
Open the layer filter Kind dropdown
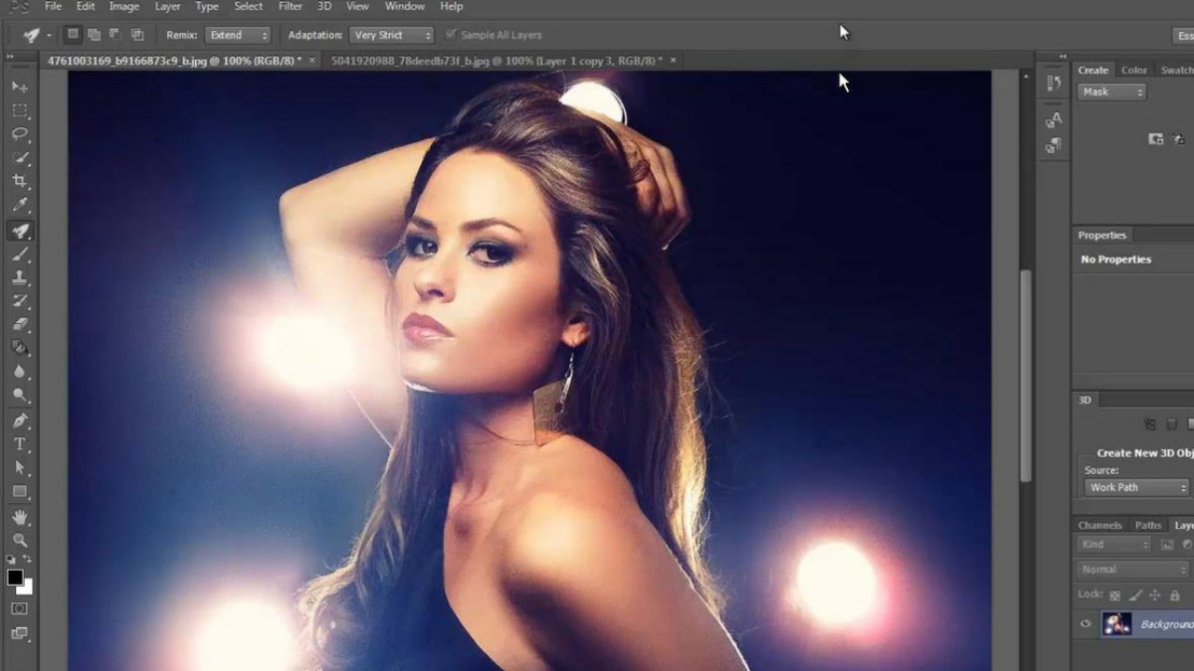pyautogui.click(x=1113, y=545)
